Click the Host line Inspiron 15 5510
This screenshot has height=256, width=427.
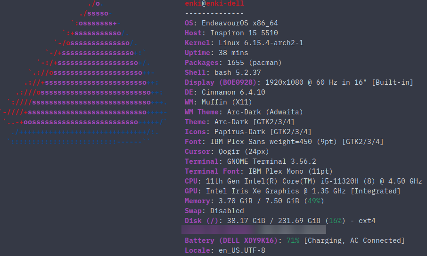click(x=231, y=33)
